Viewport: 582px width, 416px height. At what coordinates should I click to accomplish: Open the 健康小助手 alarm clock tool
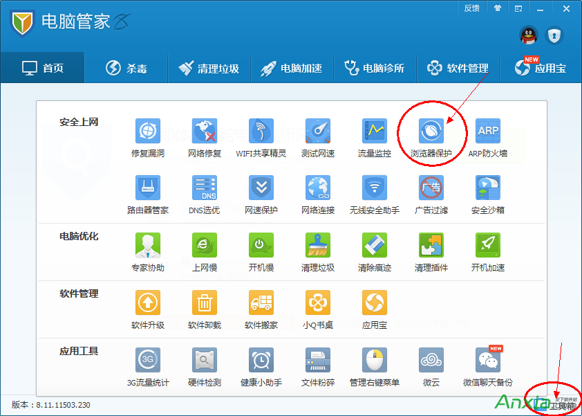(261, 368)
